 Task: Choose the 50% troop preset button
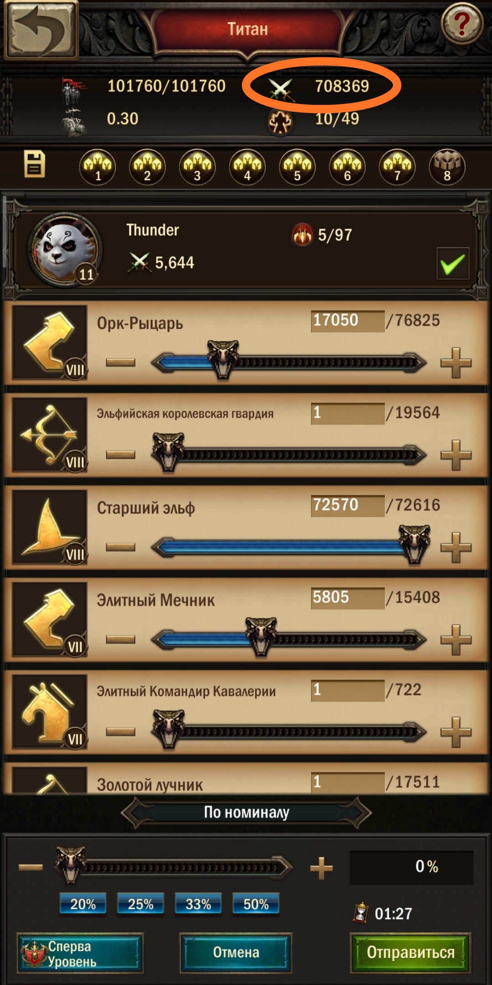[x=256, y=904]
